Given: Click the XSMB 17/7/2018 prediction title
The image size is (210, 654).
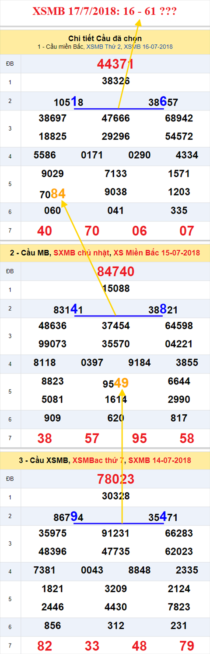Looking at the screenshot, I should (x=105, y=11).
